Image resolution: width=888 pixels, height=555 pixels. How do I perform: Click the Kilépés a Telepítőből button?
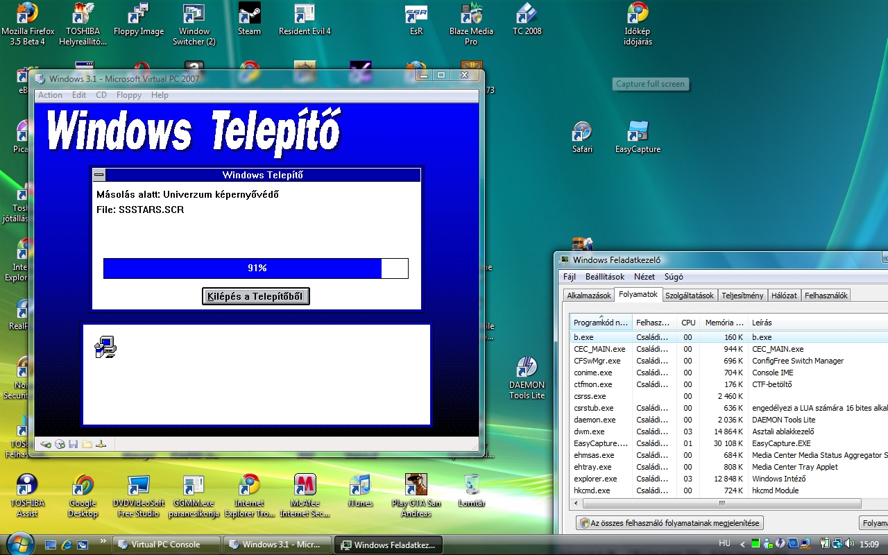pyautogui.click(x=256, y=296)
